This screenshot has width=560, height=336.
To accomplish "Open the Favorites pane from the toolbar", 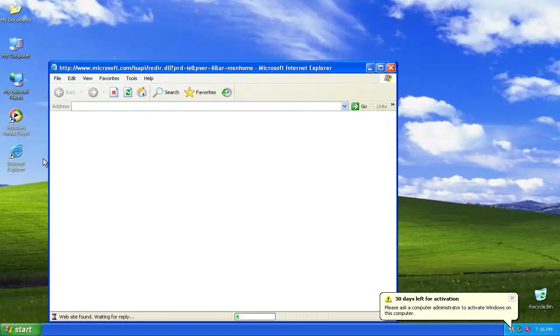I will pyautogui.click(x=200, y=92).
